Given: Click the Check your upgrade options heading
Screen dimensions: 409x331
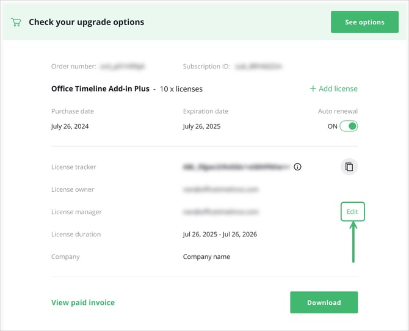Looking at the screenshot, I should 86,22.
